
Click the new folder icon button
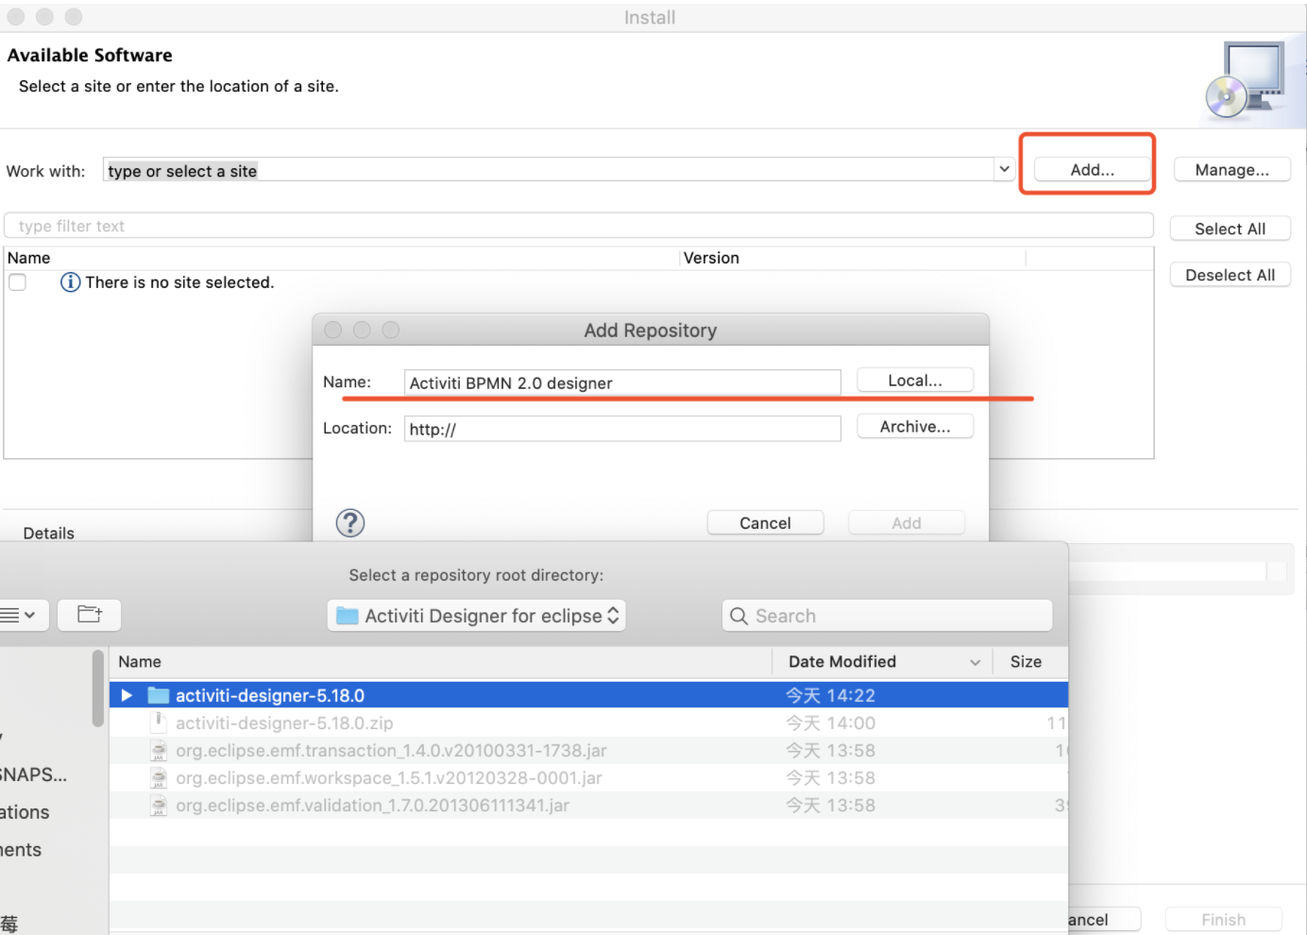coord(89,615)
